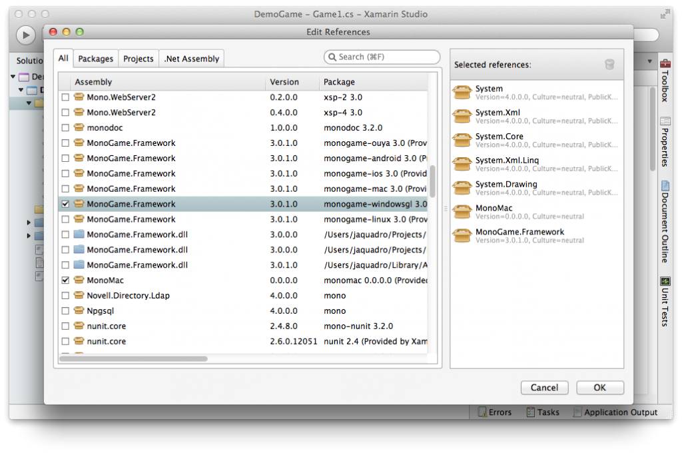Image resolution: width=682 pixels, height=457 pixels.
Task: Select the System.Drawing reference icon
Action: (462, 188)
